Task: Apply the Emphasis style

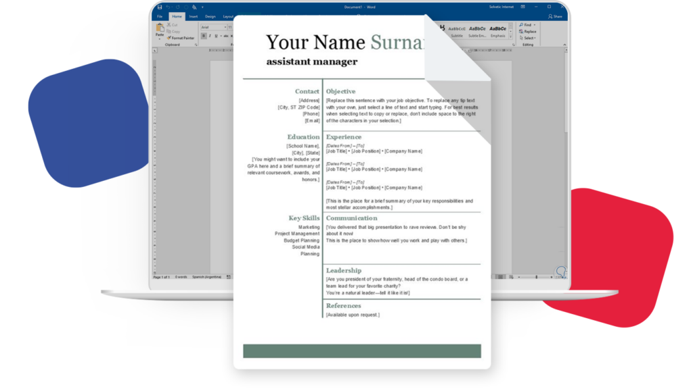Action: [497, 32]
